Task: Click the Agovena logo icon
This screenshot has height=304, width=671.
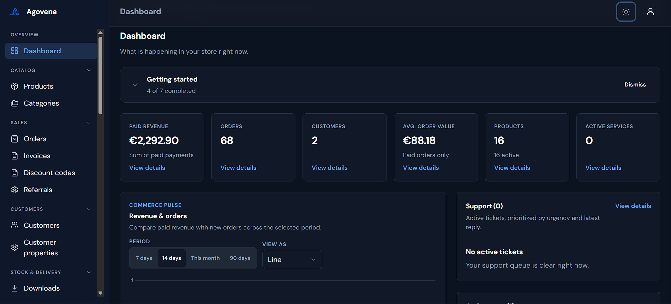Action: click(15, 12)
